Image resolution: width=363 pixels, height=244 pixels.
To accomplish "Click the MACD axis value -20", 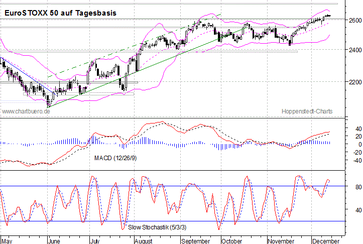I will pyautogui.click(x=357, y=152).
